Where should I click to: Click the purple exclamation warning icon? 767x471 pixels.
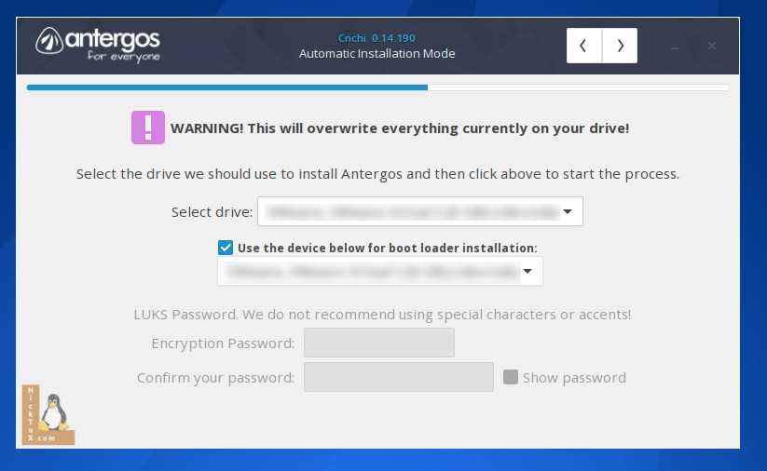click(x=147, y=128)
